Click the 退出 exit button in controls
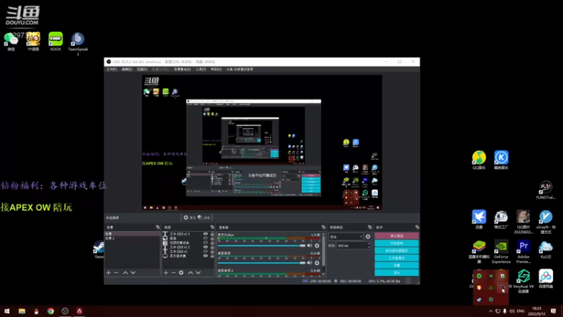The height and width of the screenshot is (317, 563). [397, 273]
